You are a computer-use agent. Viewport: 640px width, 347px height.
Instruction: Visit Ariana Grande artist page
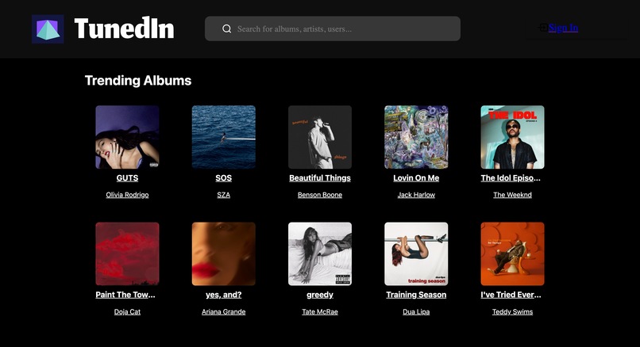(x=224, y=311)
